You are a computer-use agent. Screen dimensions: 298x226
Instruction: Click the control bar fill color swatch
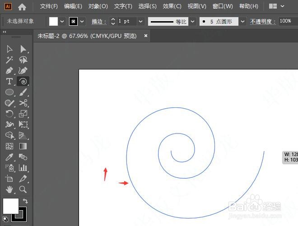pos(53,22)
